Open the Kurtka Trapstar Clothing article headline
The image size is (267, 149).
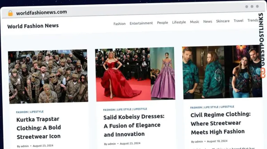(x=39, y=128)
